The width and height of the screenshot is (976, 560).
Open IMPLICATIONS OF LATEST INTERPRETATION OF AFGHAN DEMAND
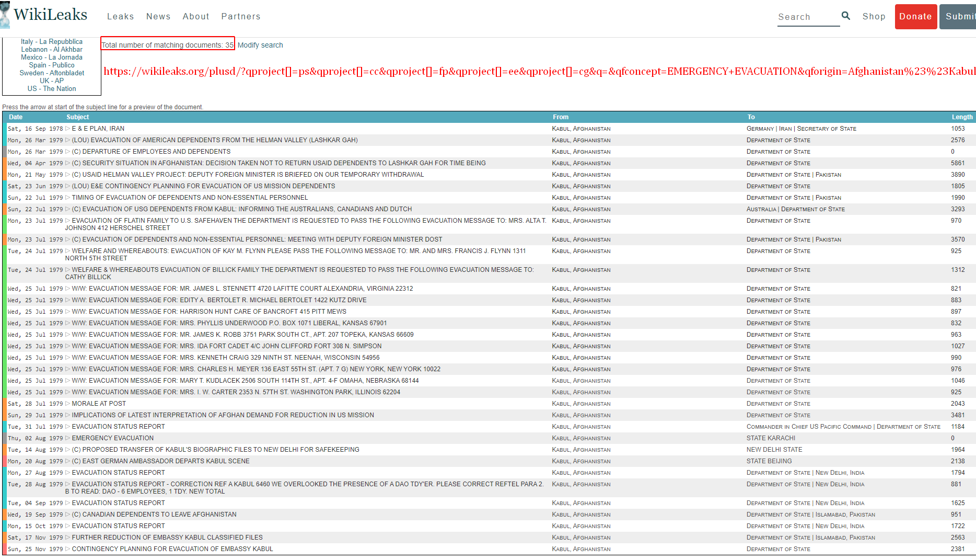click(223, 415)
